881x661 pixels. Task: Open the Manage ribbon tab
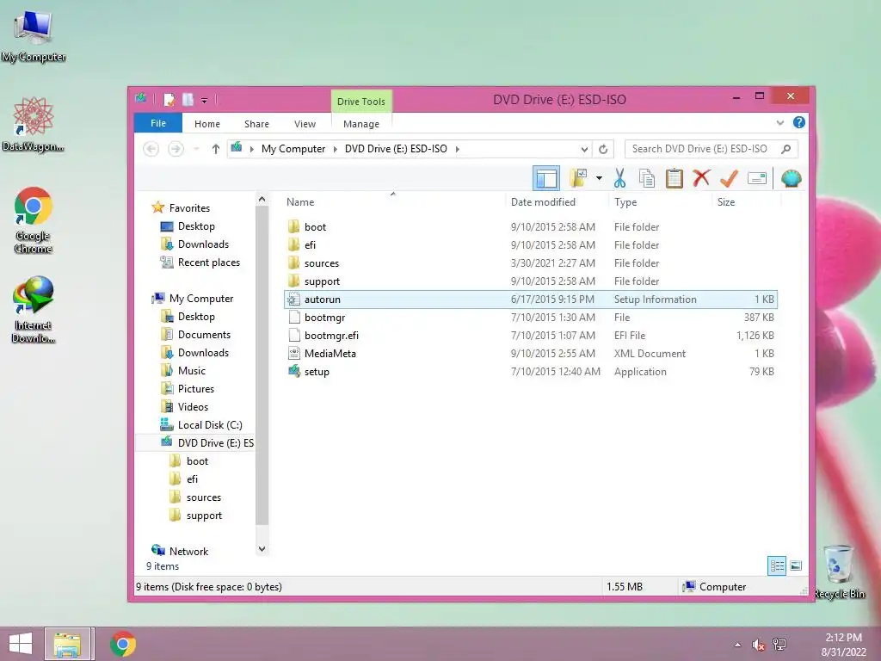tap(361, 124)
